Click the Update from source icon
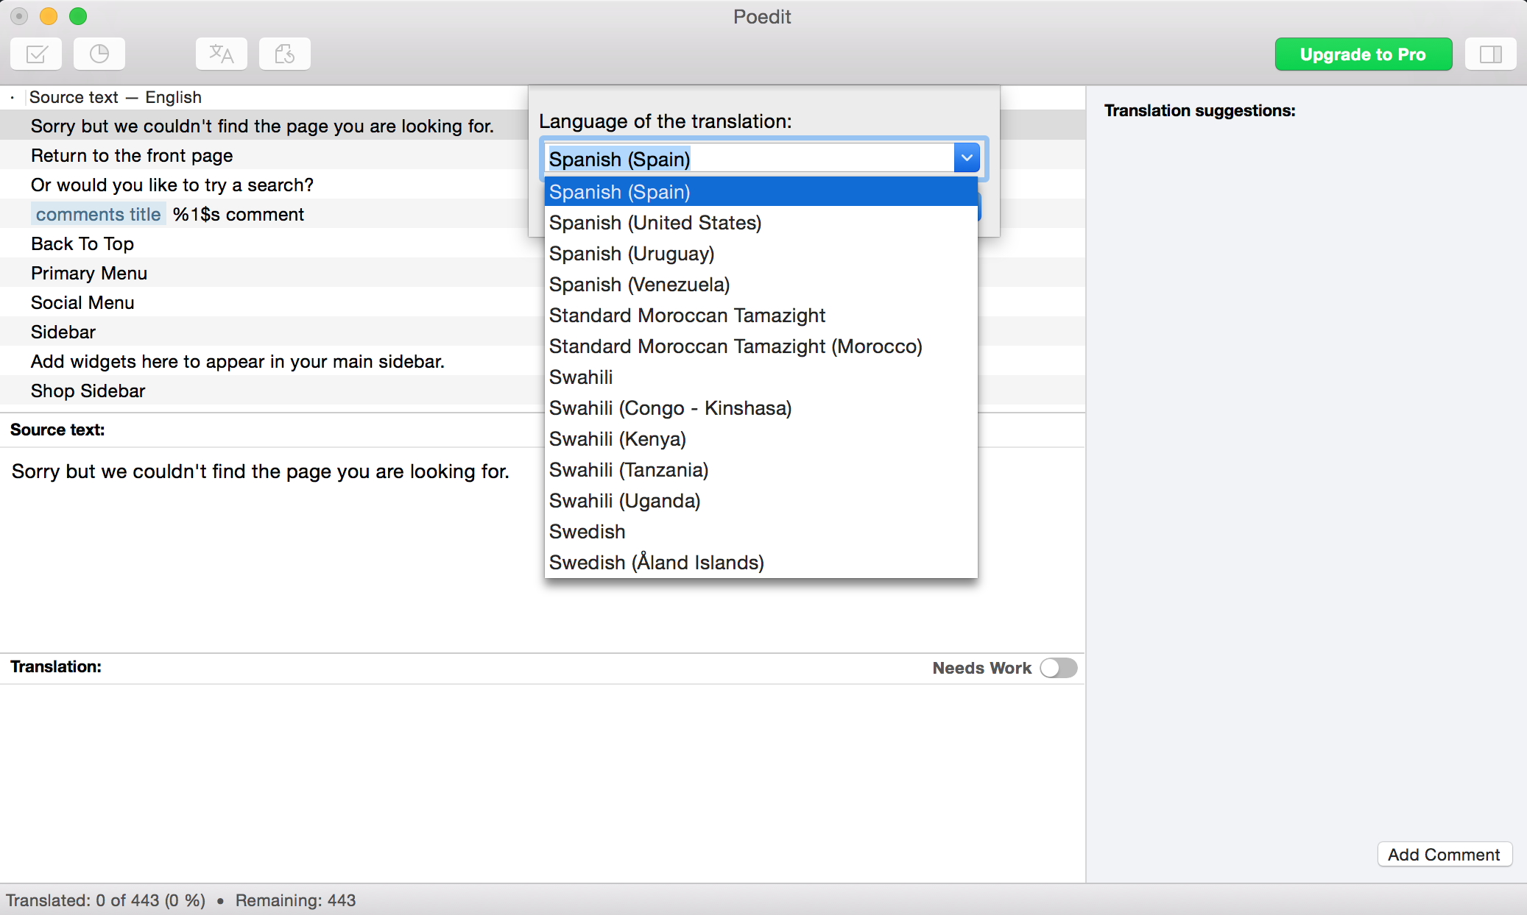This screenshot has height=915, width=1527. click(284, 54)
